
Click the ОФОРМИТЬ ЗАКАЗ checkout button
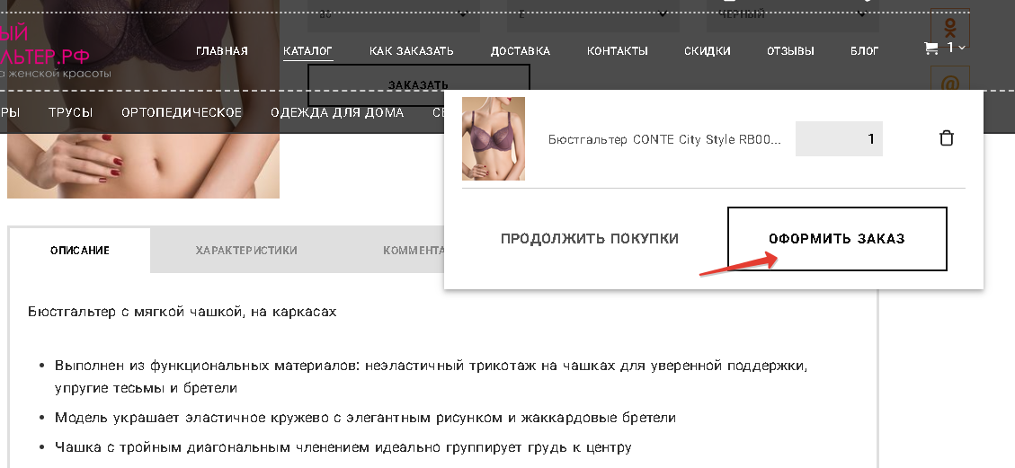[x=836, y=239]
